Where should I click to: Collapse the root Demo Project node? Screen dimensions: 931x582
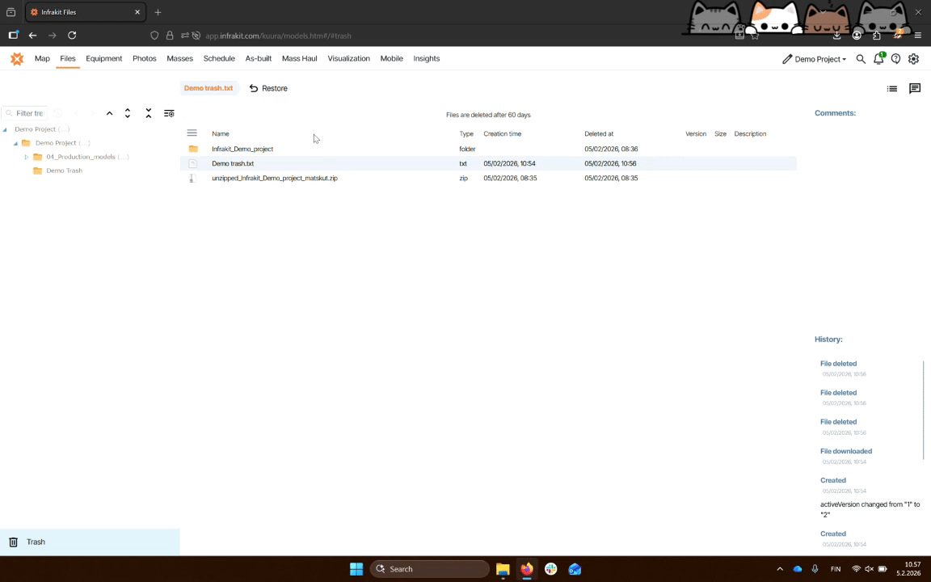pyautogui.click(x=5, y=129)
